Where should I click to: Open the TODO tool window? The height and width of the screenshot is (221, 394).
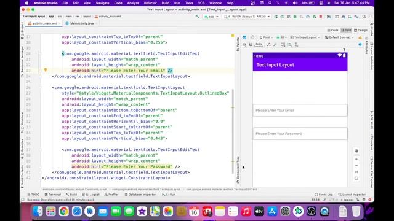[x=34, y=195]
